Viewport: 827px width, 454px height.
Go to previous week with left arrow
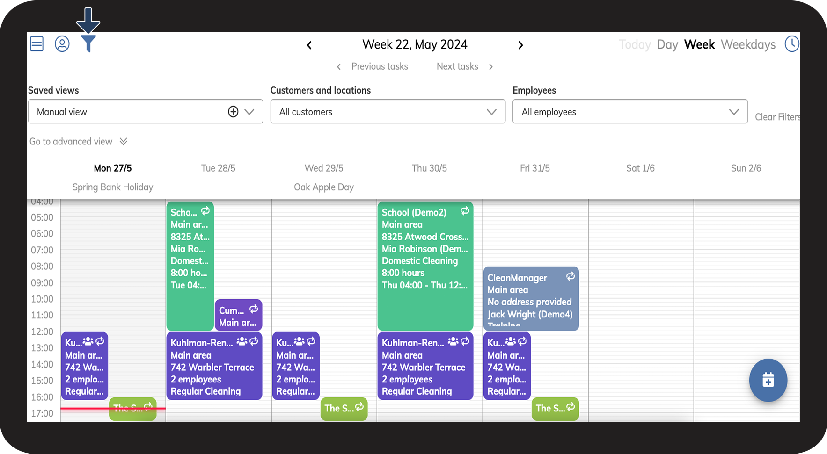coord(309,45)
